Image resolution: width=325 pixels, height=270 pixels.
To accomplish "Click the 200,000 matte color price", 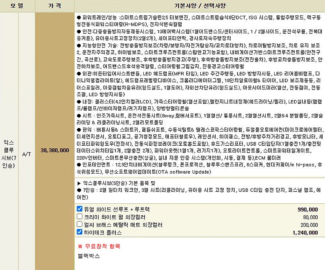I will click(309, 225).
